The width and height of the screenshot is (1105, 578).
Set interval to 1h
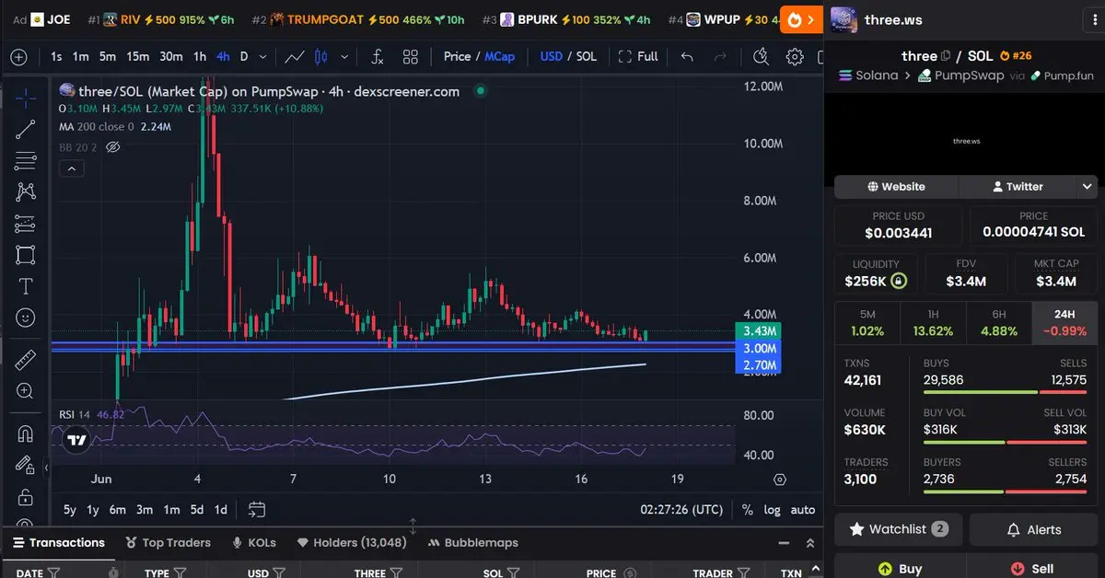point(199,57)
